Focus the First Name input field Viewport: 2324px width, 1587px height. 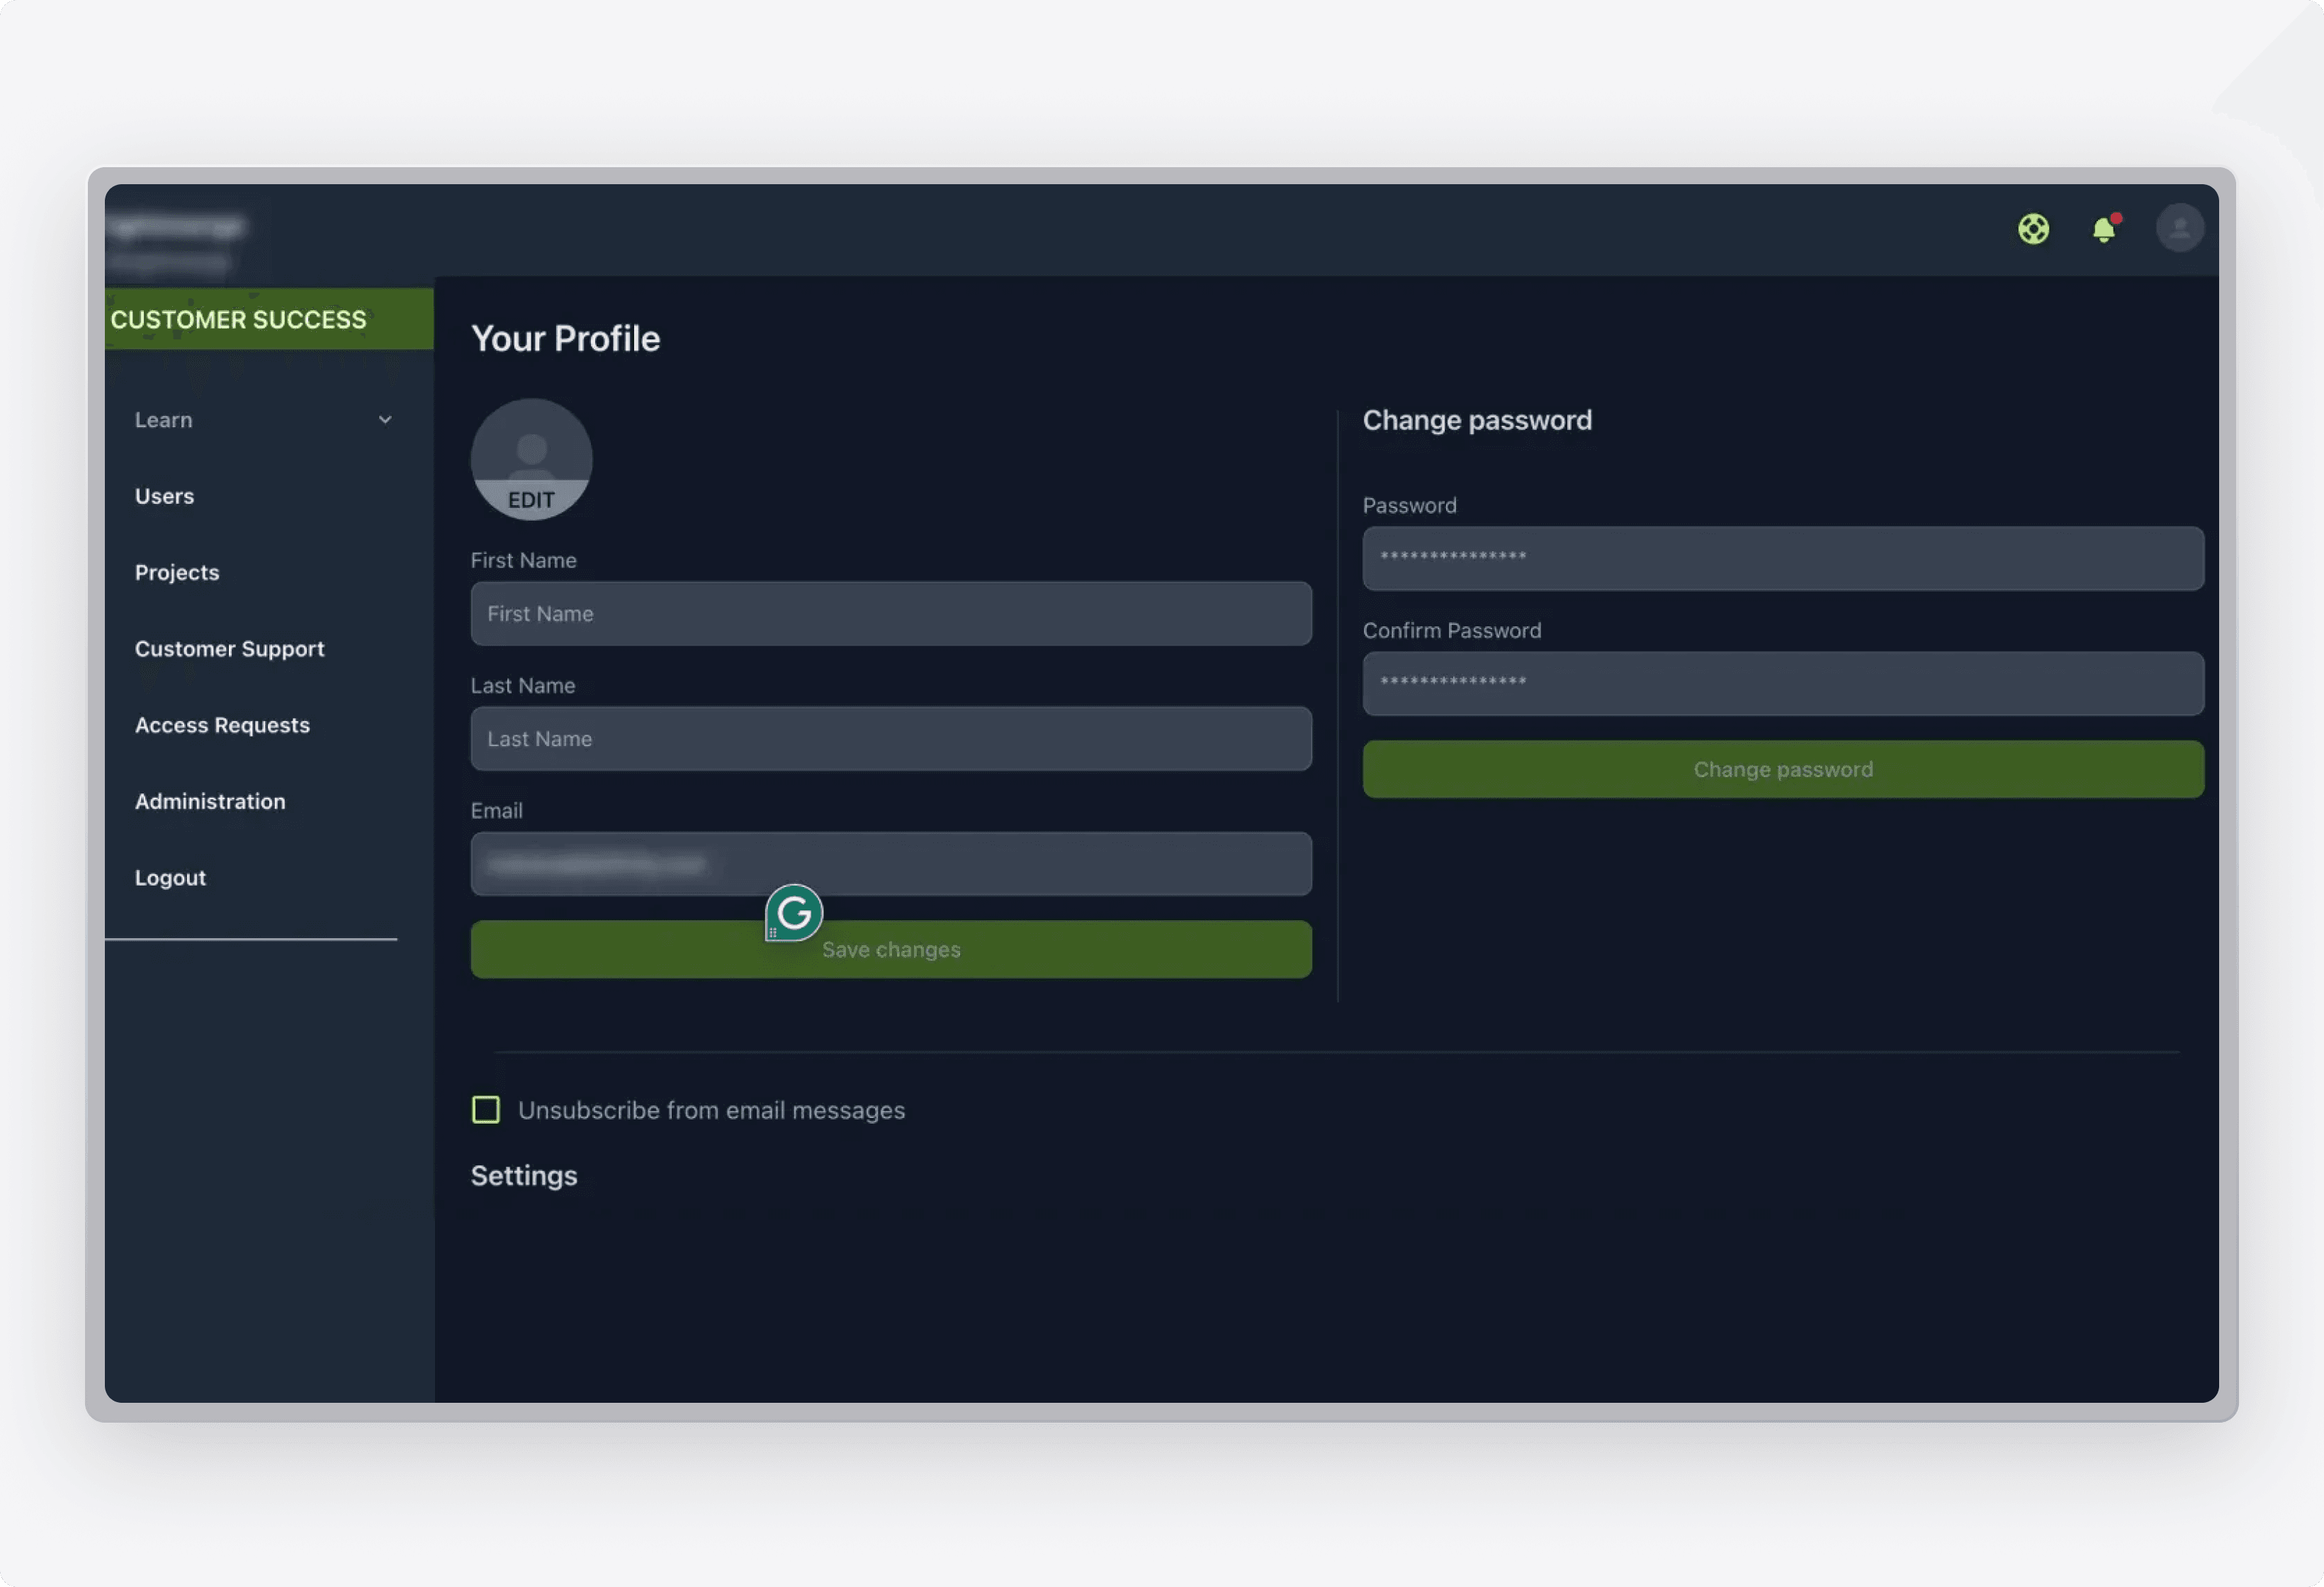click(891, 613)
